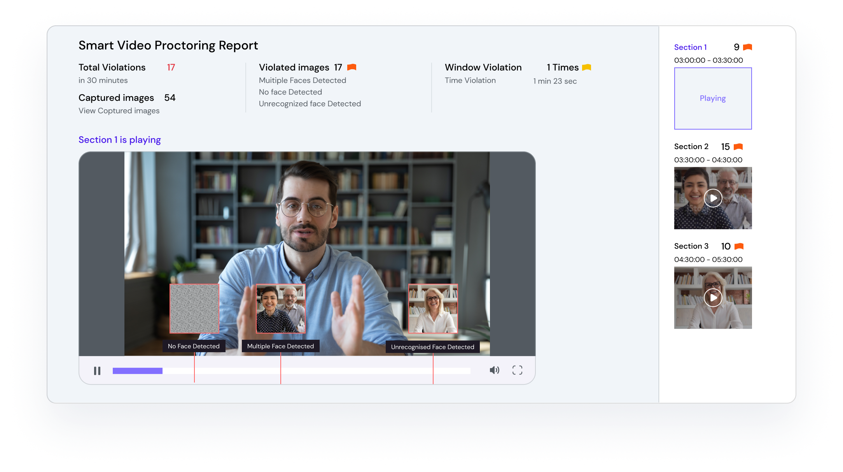Open View Captured images

(x=119, y=111)
